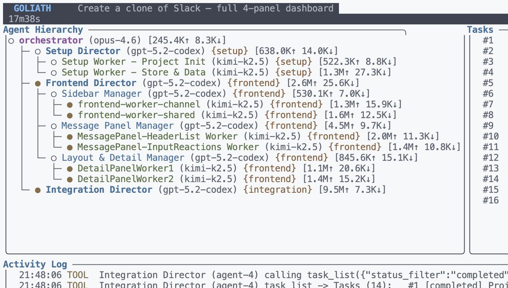Click the {integration} tag on Integration Director
Viewport: 508px width, 288px height.
[278, 190]
